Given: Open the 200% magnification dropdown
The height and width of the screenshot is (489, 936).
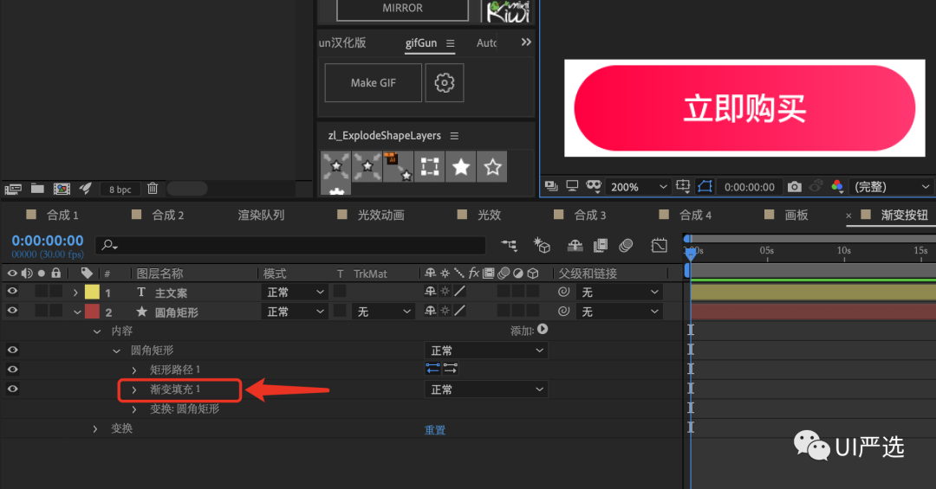Looking at the screenshot, I should [637, 187].
